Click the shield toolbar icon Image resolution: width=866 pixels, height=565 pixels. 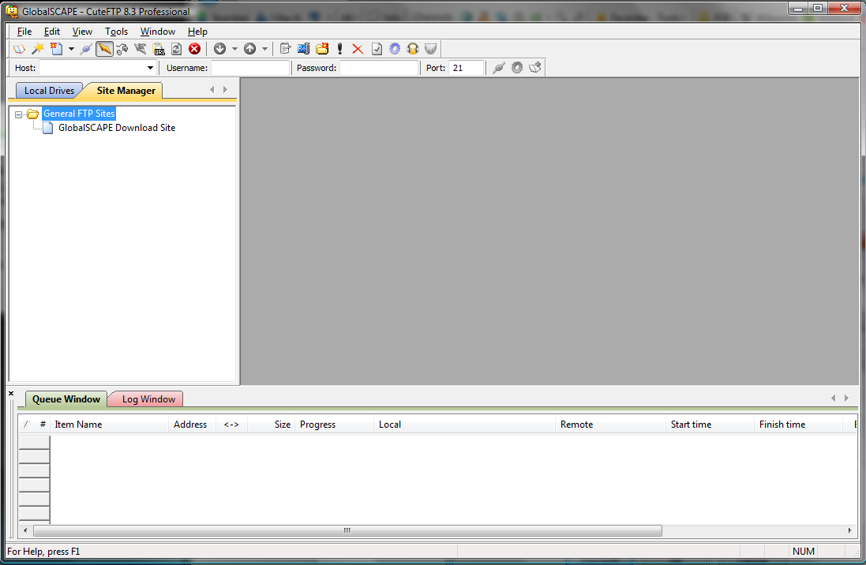coord(431,49)
